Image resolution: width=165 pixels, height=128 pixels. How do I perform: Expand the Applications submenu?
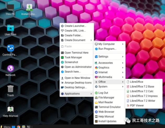click(x=77, y=94)
